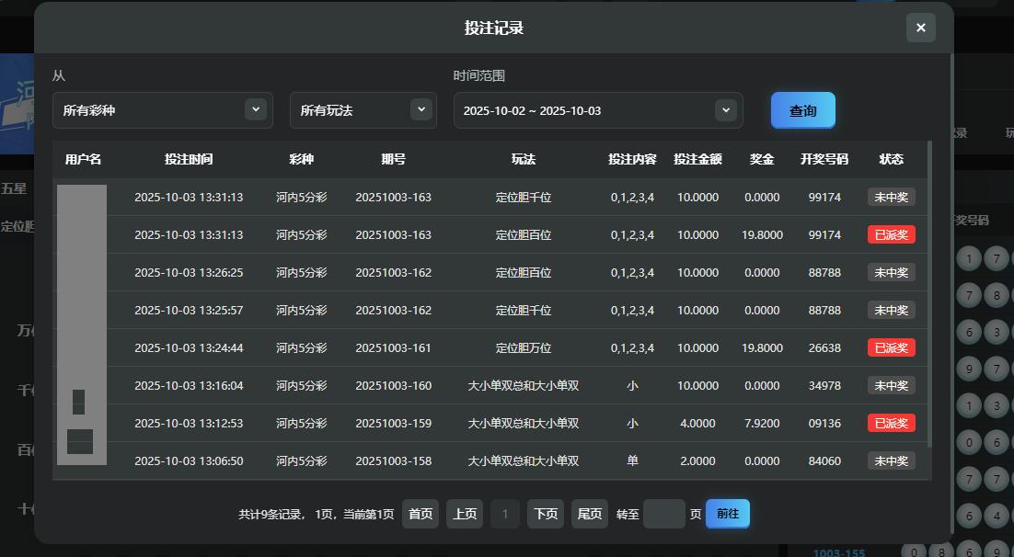Screen dimensions: 1014x557
Task: Close the 投注记录 dialog
Action: (x=920, y=28)
